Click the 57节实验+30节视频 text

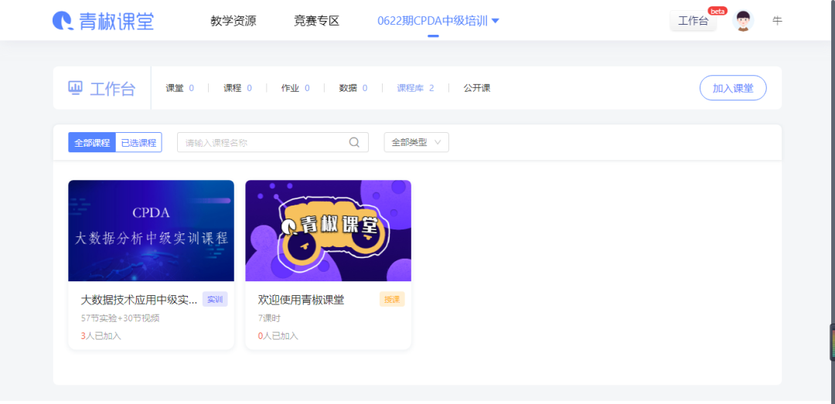(x=121, y=318)
